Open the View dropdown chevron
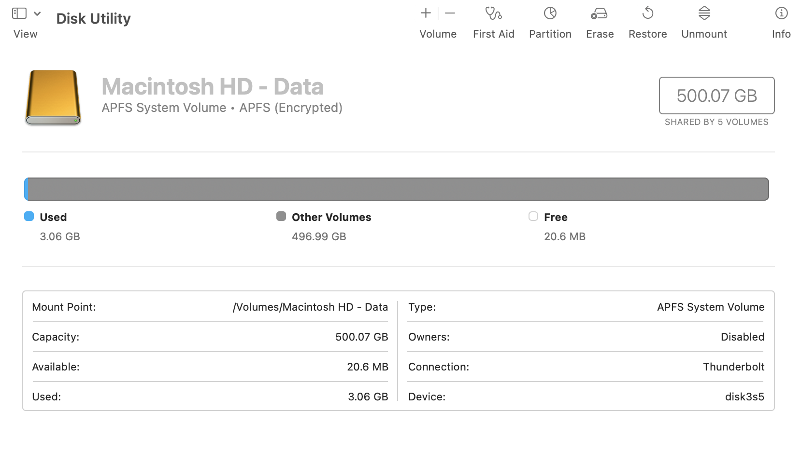 pyautogui.click(x=37, y=14)
